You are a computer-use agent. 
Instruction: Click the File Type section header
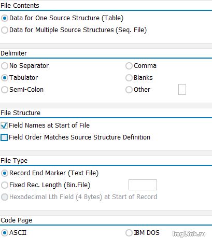[14, 161]
